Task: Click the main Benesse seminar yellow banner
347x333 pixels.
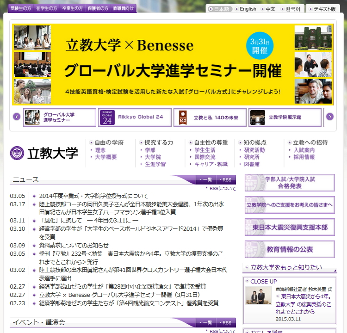Action: point(173,65)
